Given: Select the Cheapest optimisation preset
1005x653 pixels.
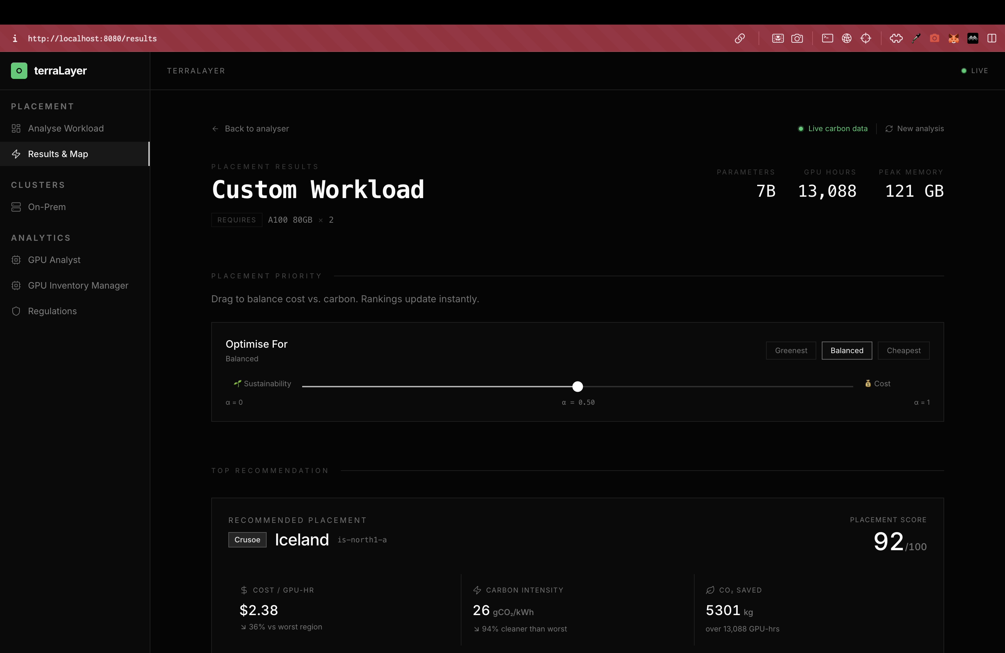Looking at the screenshot, I should [903, 350].
